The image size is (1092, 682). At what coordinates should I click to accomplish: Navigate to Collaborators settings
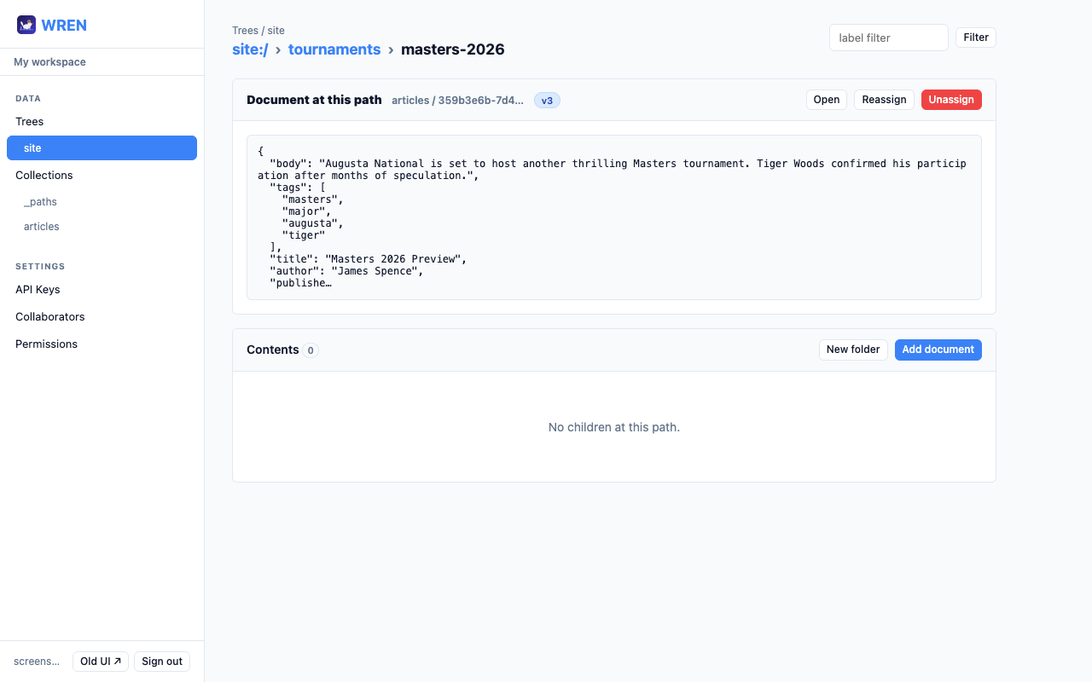coord(49,316)
